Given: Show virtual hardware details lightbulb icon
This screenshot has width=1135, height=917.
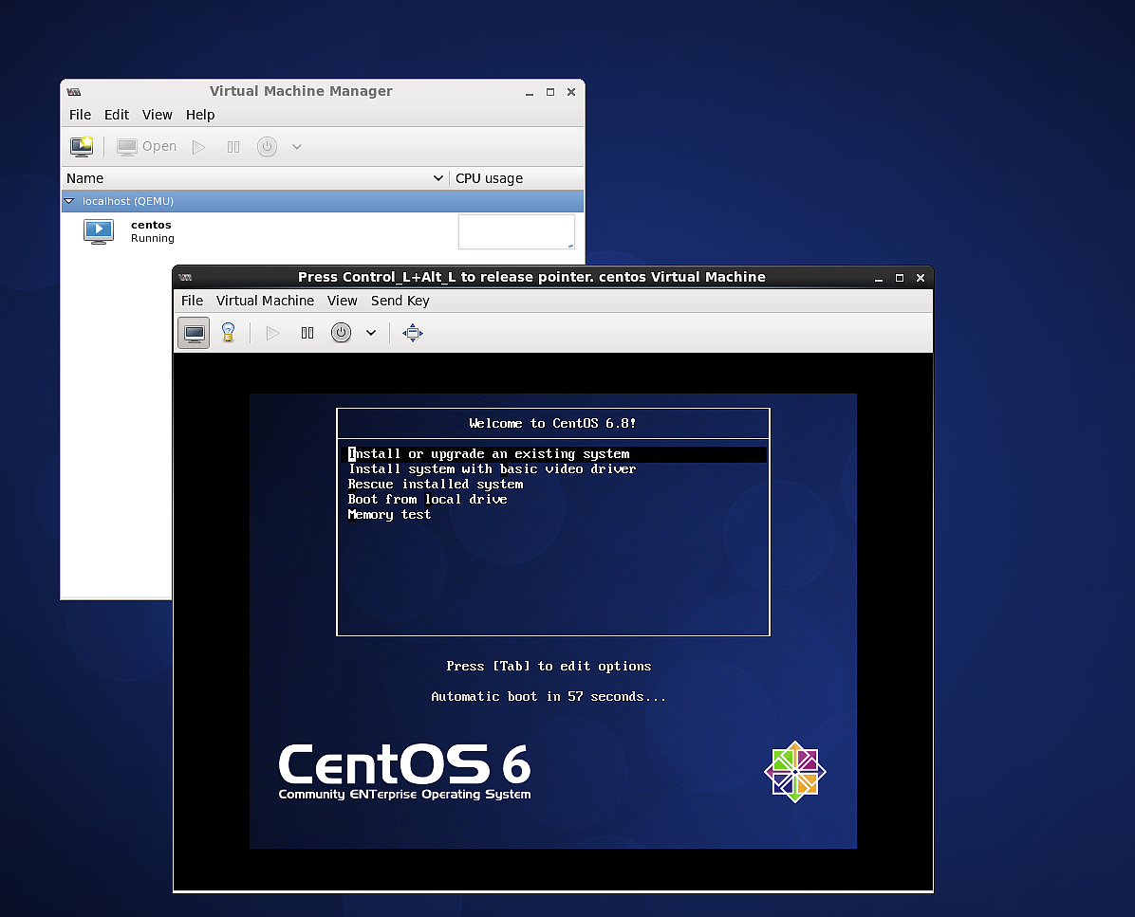Looking at the screenshot, I should pos(228,333).
